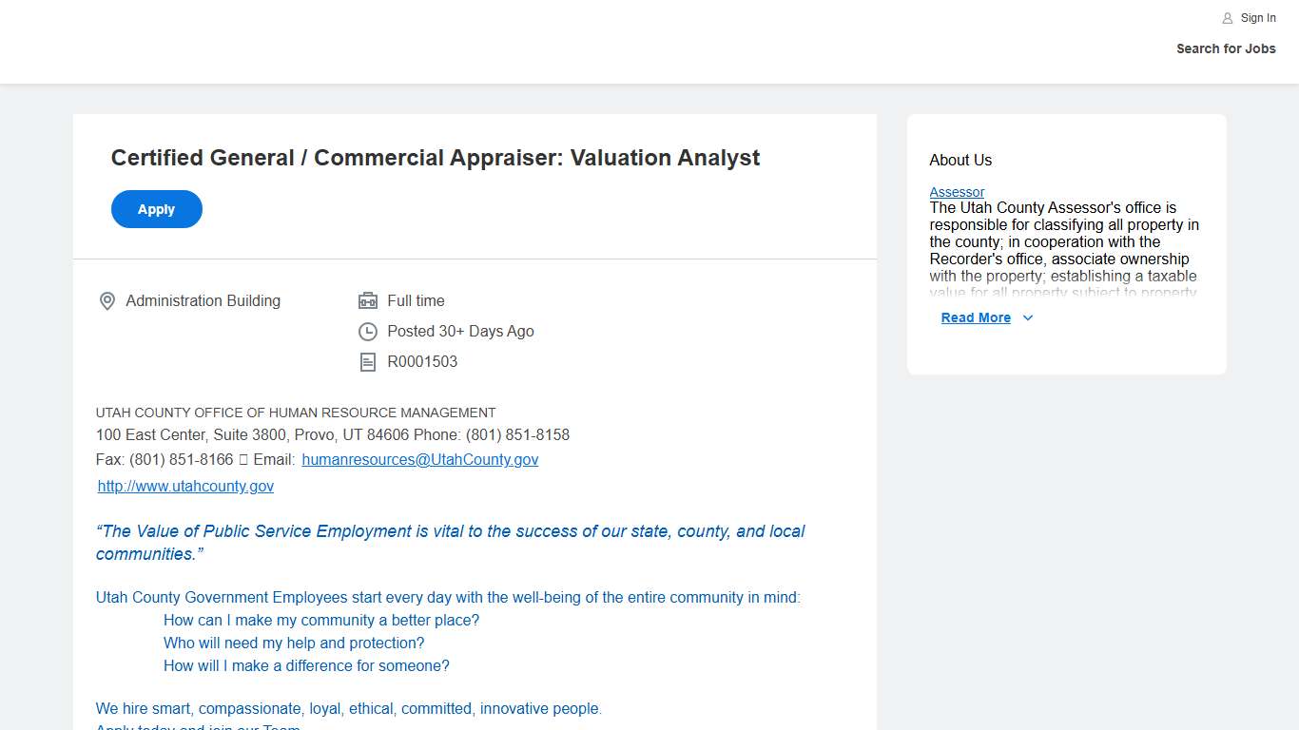This screenshot has height=730, width=1299.
Task: Visit the www.utahcounty.gov link
Action: 185,487
